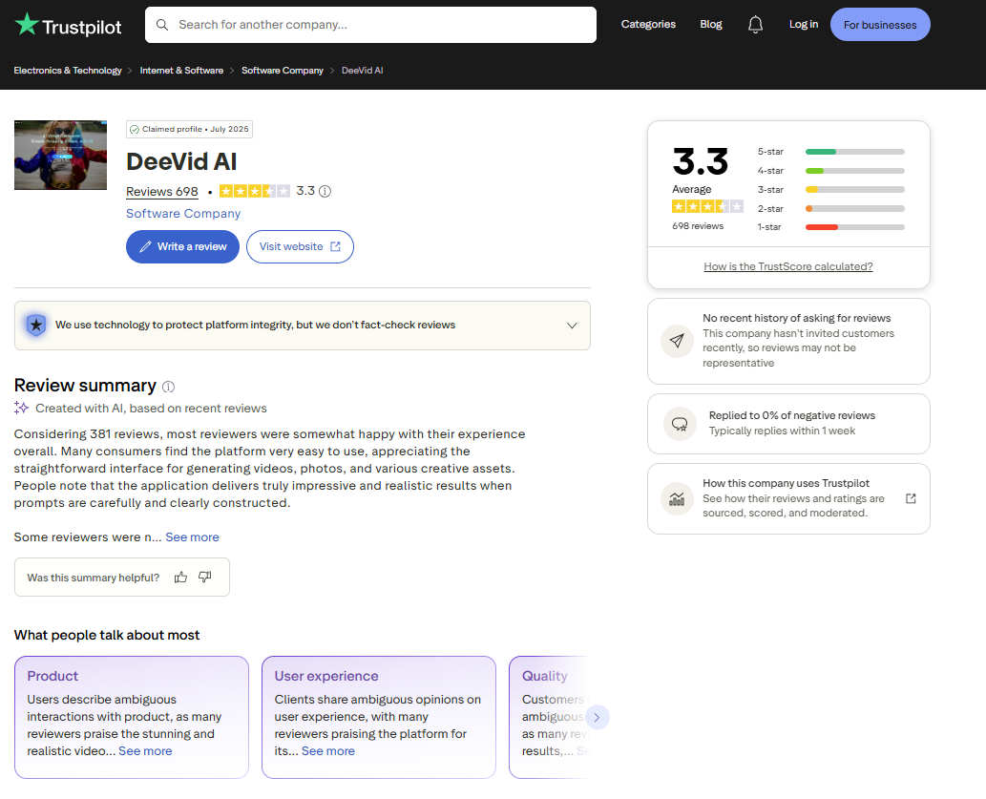Click the star rating under Average
Image resolution: width=986 pixels, height=799 pixels.
pos(707,206)
